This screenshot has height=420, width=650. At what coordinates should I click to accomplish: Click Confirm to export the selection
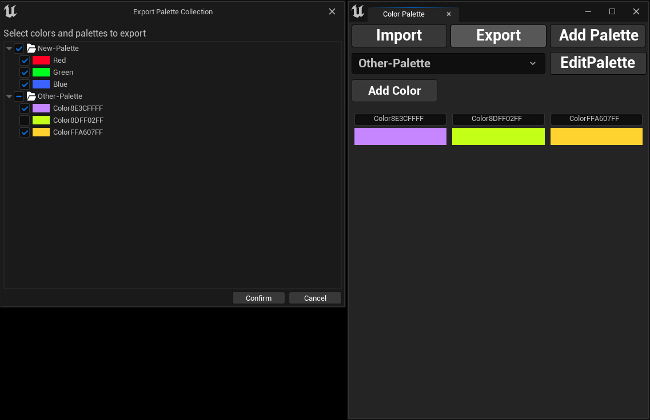258,297
